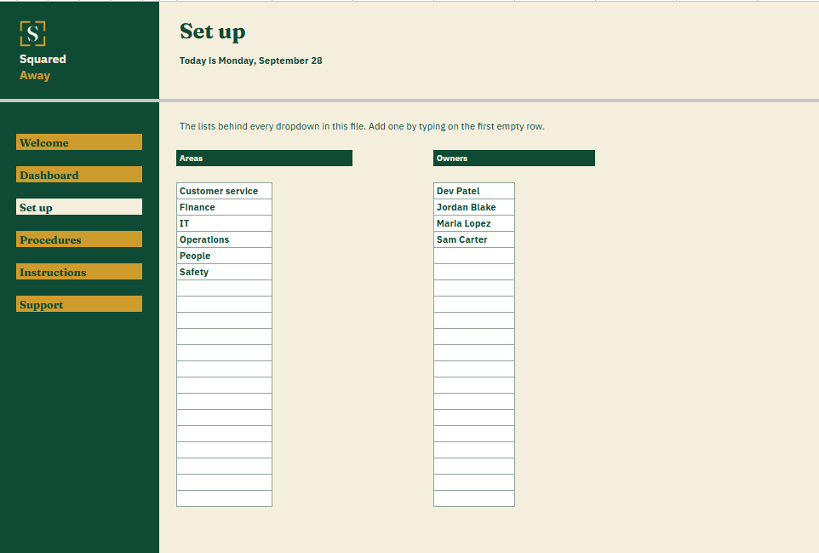
Task: Select the Set up navigation tab
Action: (79, 207)
